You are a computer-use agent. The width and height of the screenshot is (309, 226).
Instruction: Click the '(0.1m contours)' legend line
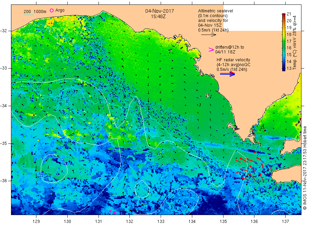click(x=213, y=16)
